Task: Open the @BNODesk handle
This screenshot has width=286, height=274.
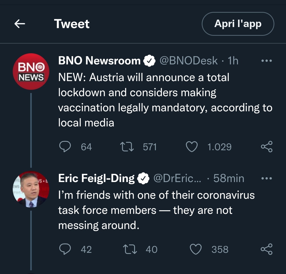Action: coord(188,61)
